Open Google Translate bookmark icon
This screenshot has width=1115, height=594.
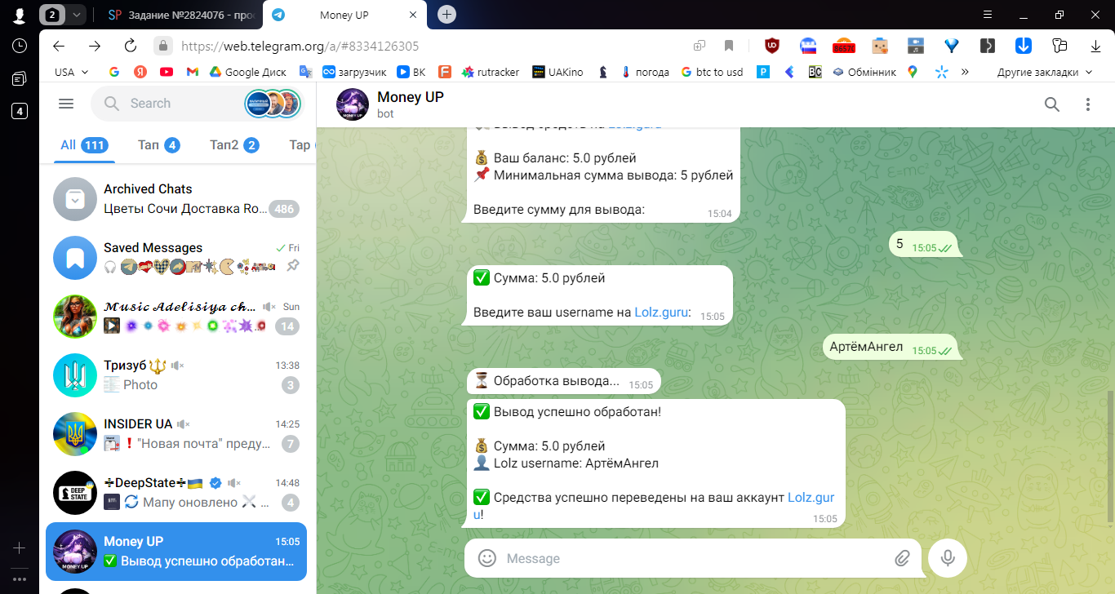coord(305,72)
